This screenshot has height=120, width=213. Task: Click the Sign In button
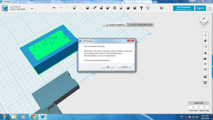[x=200, y=8]
